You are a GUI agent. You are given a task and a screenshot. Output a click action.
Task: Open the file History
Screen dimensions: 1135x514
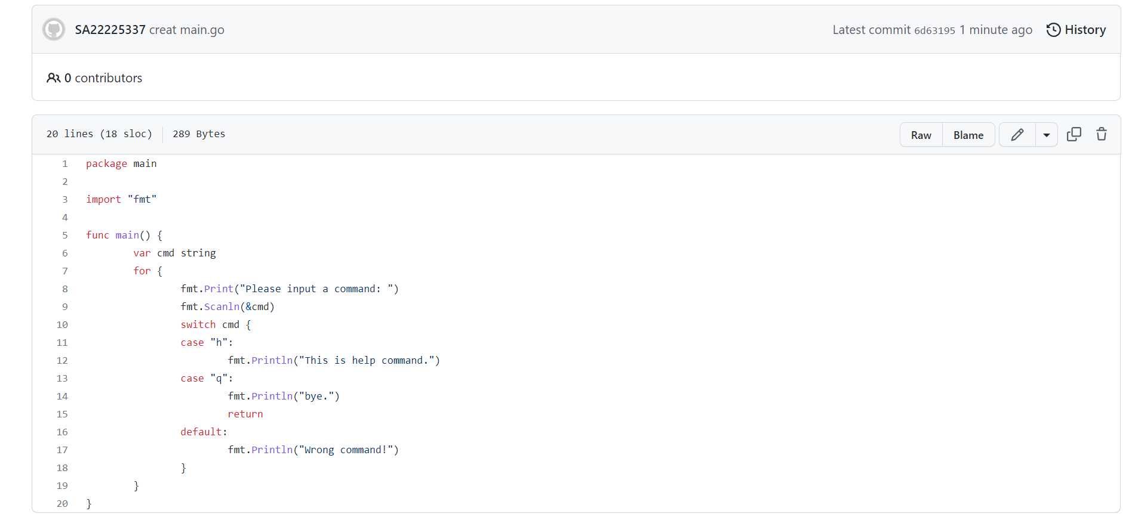click(x=1076, y=30)
